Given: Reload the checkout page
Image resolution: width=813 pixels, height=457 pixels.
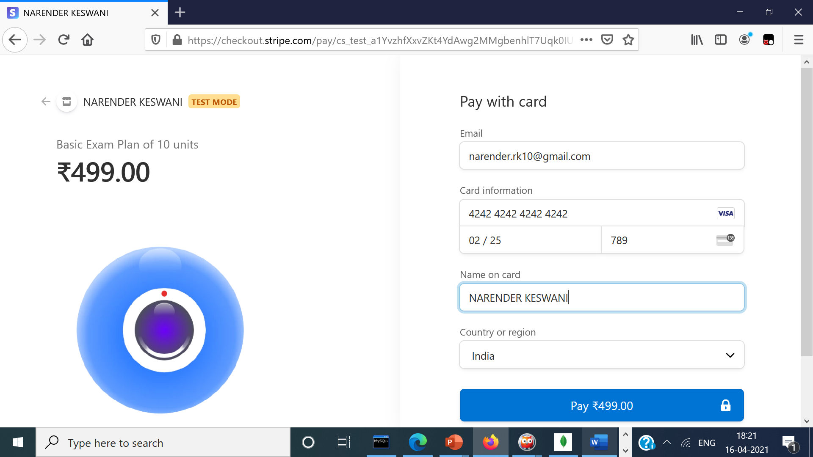Looking at the screenshot, I should [64, 40].
